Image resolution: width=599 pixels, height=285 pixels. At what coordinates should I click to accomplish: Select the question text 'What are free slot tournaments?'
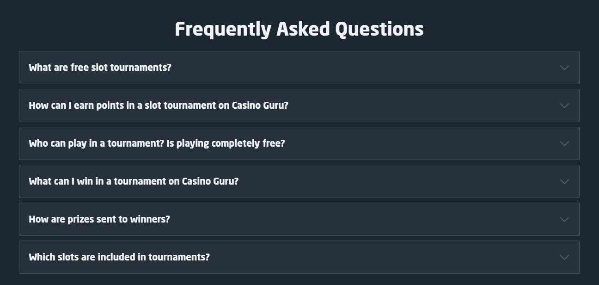pyautogui.click(x=100, y=68)
